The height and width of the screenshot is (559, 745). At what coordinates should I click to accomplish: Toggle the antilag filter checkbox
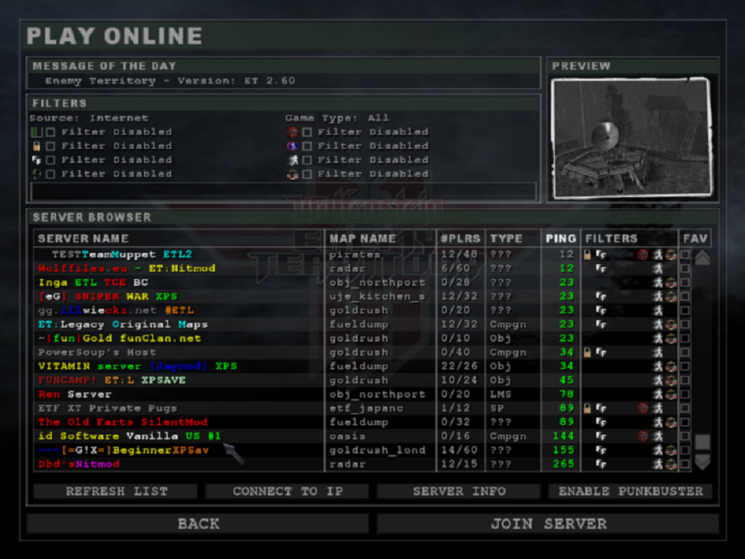(308, 160)
